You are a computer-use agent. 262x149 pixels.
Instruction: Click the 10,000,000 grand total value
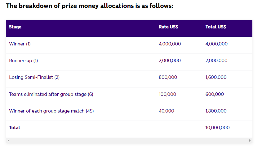217,128
